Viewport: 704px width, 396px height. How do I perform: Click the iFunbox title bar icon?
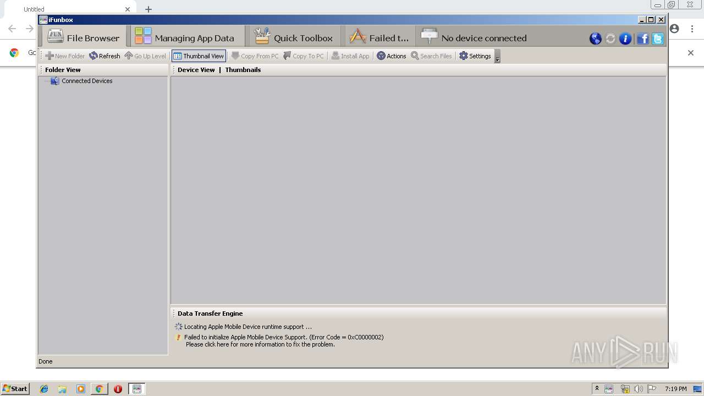(43, 20)
